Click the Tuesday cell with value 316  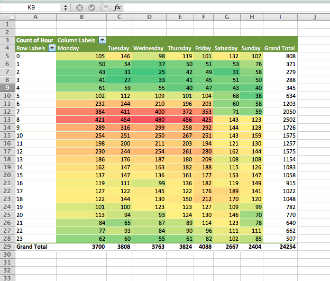120,128
